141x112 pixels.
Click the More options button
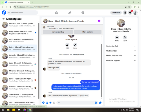(x=87, y=32)
